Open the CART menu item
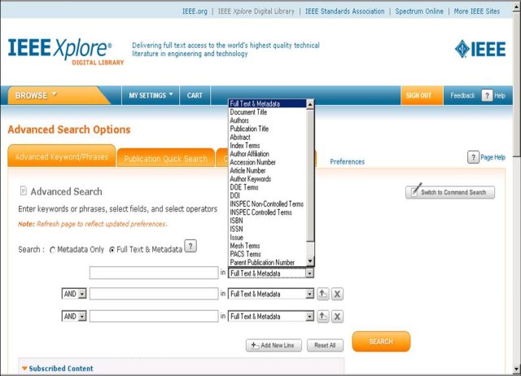Image resolution: width=521 pixels, height=376 pixels. pyautogui.click(x=195, y=96)
